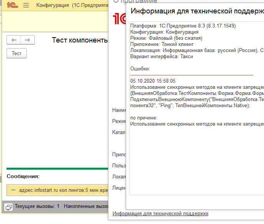Image resolution: width=264 pixels, height=224 pixels.
Task: Click the Текущие вызовы: 1 status entry
Action: tap(37, 206)
